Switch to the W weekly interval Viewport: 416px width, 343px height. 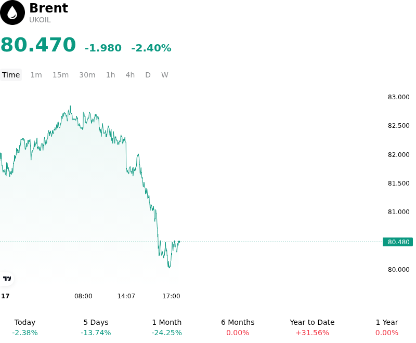pyautogui.click(x=165, y=75)
